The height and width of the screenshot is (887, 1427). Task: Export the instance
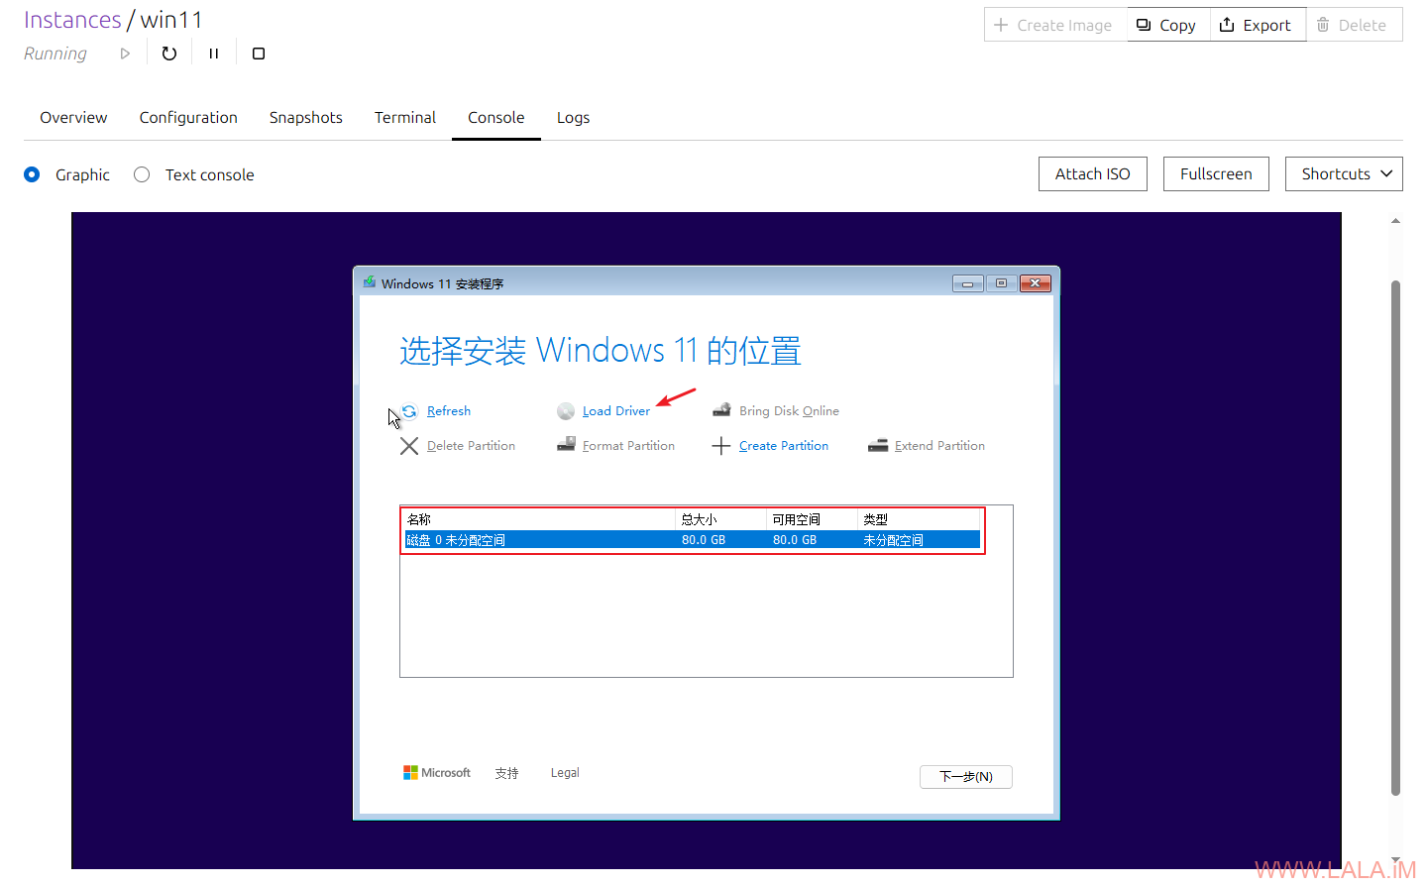pos(1257,25)
